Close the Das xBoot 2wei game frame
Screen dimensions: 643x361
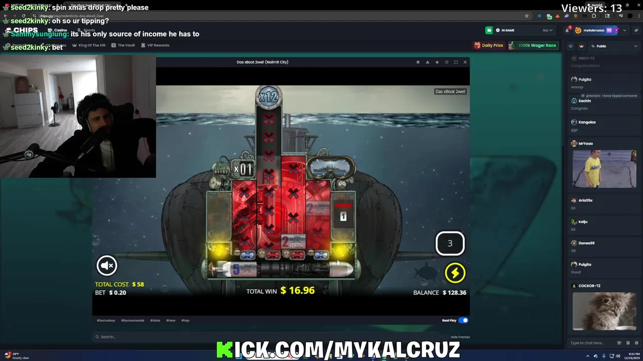465,62
